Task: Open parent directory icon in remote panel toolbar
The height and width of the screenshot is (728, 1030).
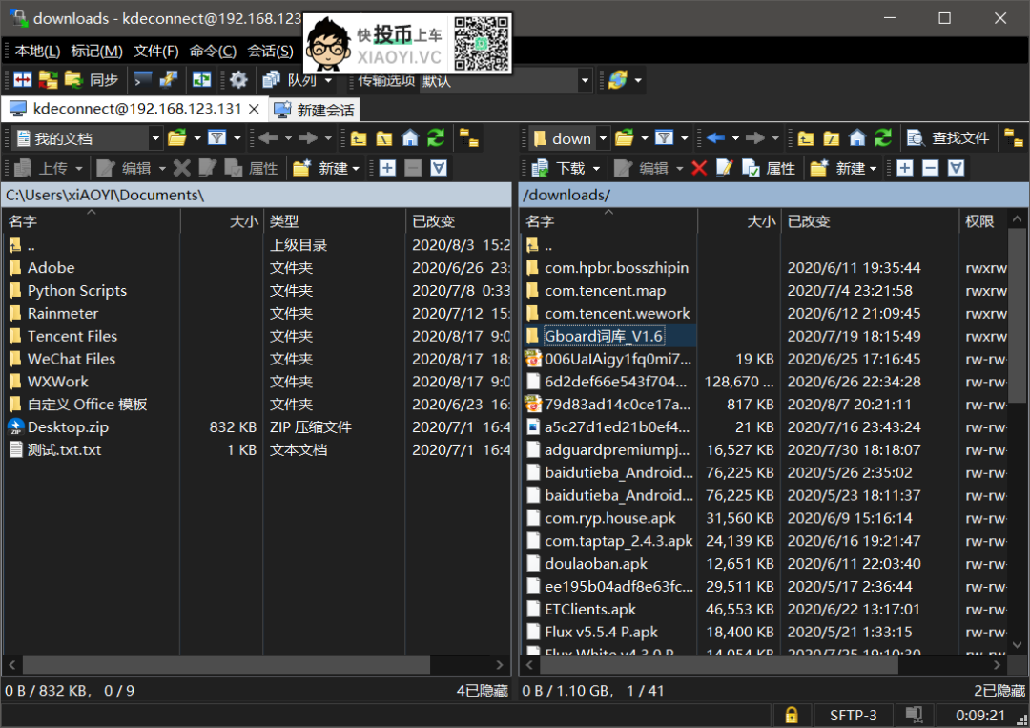Action: point(806,138)
